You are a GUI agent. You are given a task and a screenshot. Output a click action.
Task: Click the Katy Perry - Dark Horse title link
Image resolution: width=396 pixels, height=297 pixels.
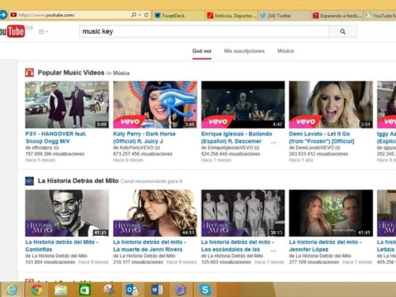(144, 138)
